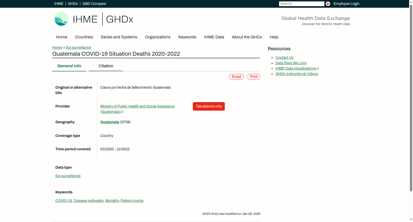Click the GHDx wordmark in header

tap(120, 19)
